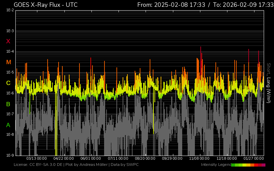Viewport: 274px width, 171px height.
Task: Click the green B flare class label
Action: pyautogui.click(x=8, y=104)
